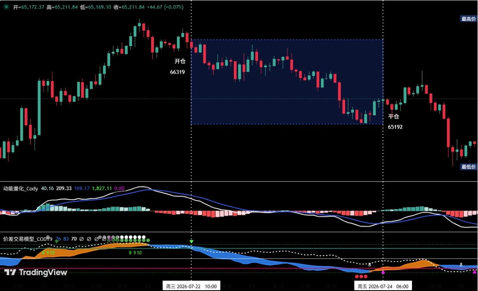Click the three red dots signal
The width and height of the screenshot is (478, 291).
click(361, 276)
